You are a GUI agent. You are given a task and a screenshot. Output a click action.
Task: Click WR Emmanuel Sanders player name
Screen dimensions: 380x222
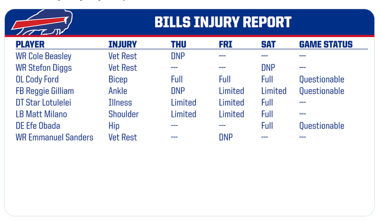point(54,138)
